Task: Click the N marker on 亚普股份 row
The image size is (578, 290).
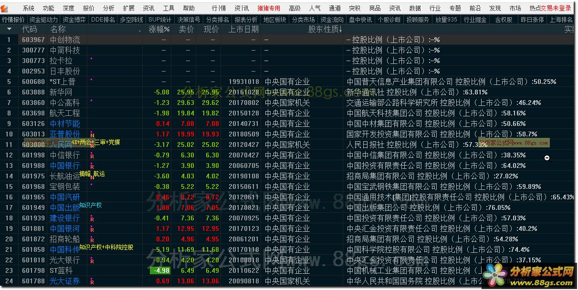Action: [92, 135]
